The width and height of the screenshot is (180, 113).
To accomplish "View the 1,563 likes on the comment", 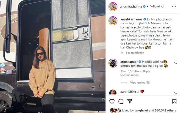I will pos(134,71).
